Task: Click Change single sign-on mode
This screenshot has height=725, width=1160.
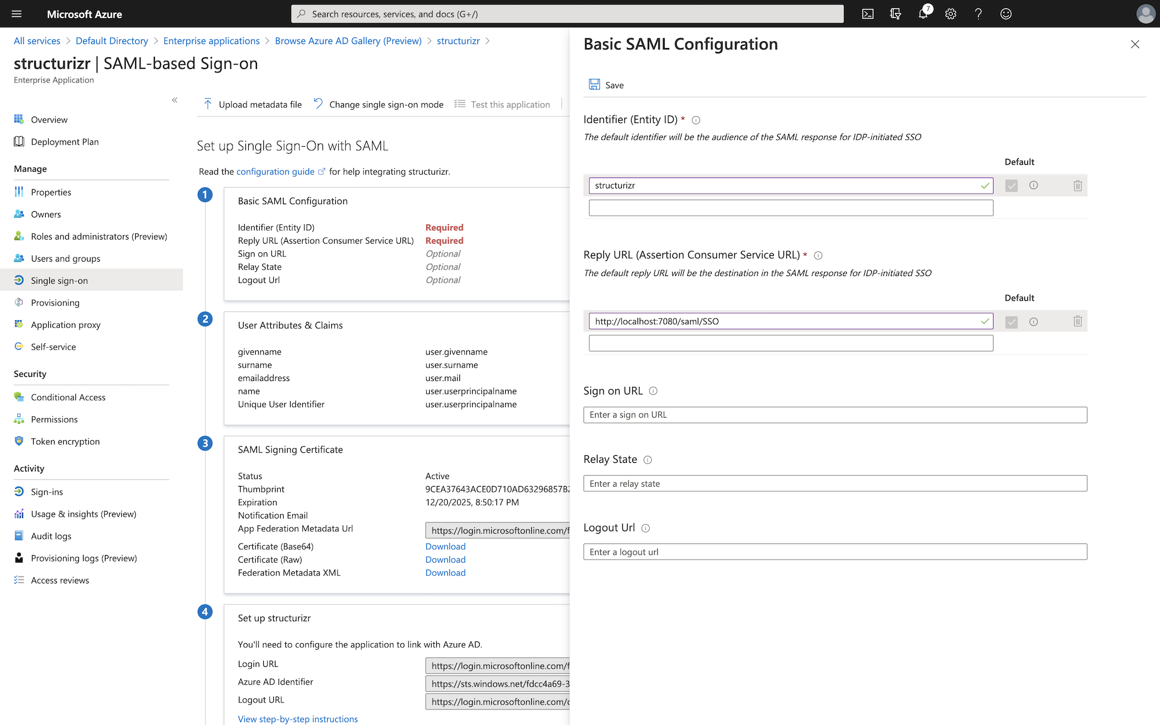Action: pyautogui.click(x=379, y=104)
